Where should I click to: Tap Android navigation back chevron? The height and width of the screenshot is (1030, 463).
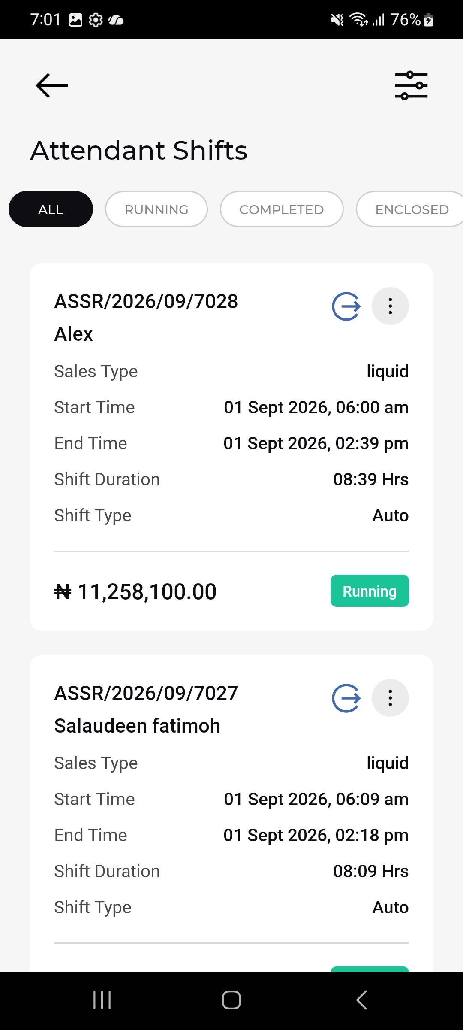361,1000
